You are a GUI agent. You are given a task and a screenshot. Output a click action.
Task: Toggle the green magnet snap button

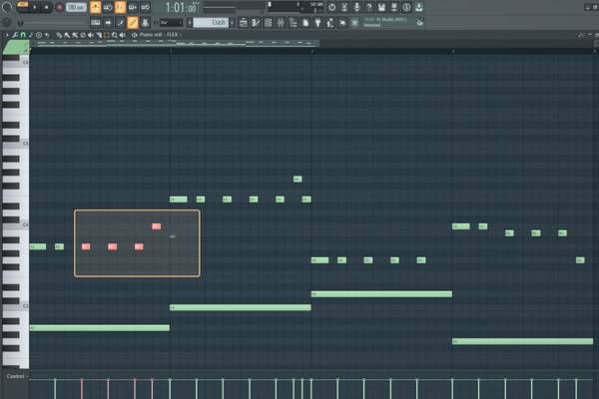[23, 35]
